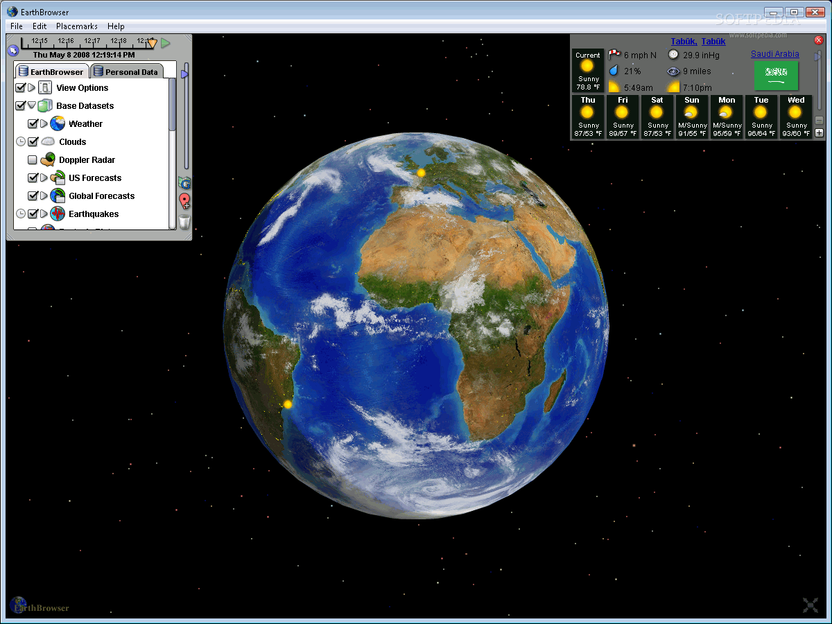Enable the Doppler Radar checkbox
The width and height of the screenshot is (832, 624).
pos(33,160)
